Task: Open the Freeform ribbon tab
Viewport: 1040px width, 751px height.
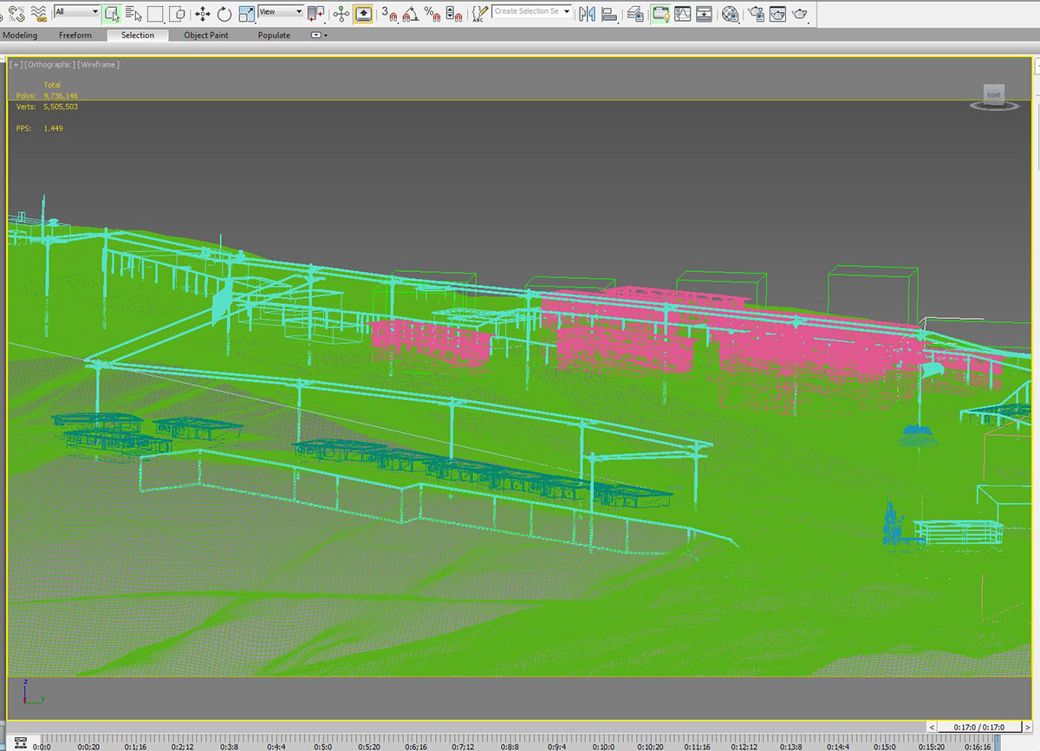Action: point(75,36)
